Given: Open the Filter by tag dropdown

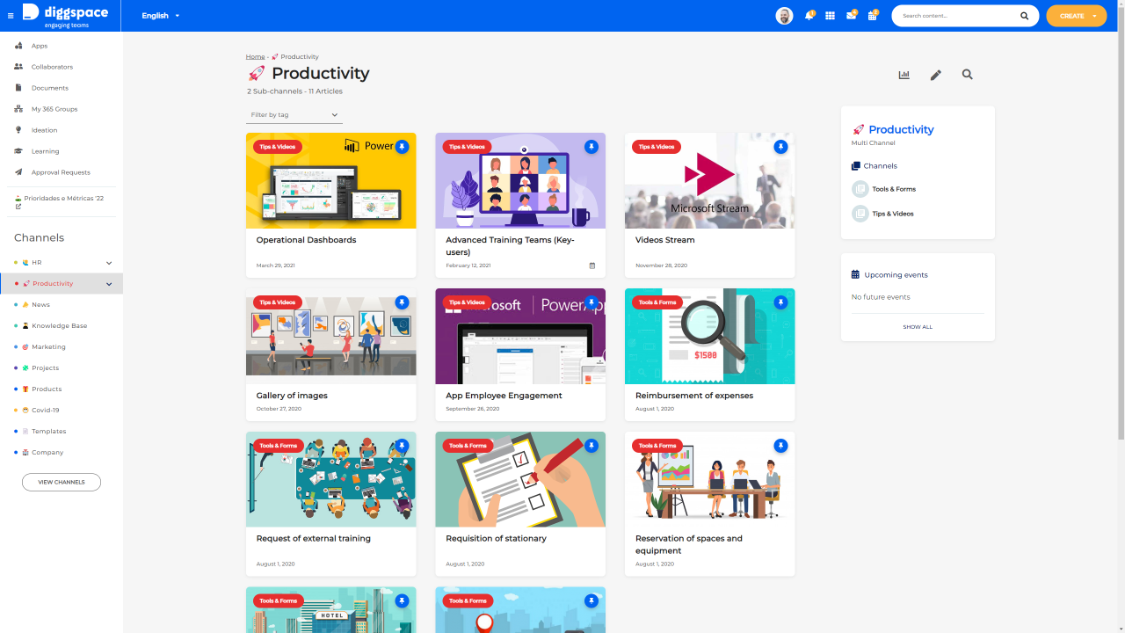Looking at the screenshot, I should tap(294, 115).
